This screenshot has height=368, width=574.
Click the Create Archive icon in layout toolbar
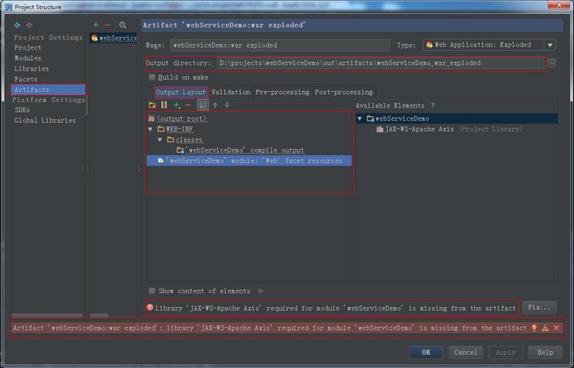click(x=164, y=105)
